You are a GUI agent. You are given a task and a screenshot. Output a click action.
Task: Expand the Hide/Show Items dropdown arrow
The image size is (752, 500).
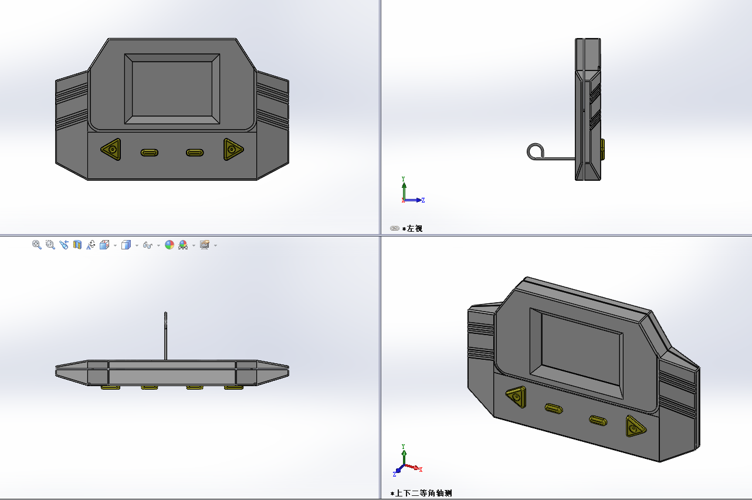click(x=158, y=245)
